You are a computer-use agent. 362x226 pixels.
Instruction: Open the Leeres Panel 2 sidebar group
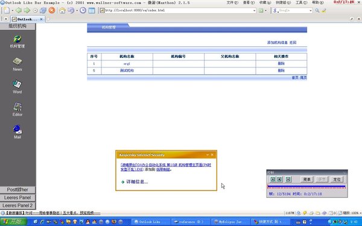coord(17,206)
